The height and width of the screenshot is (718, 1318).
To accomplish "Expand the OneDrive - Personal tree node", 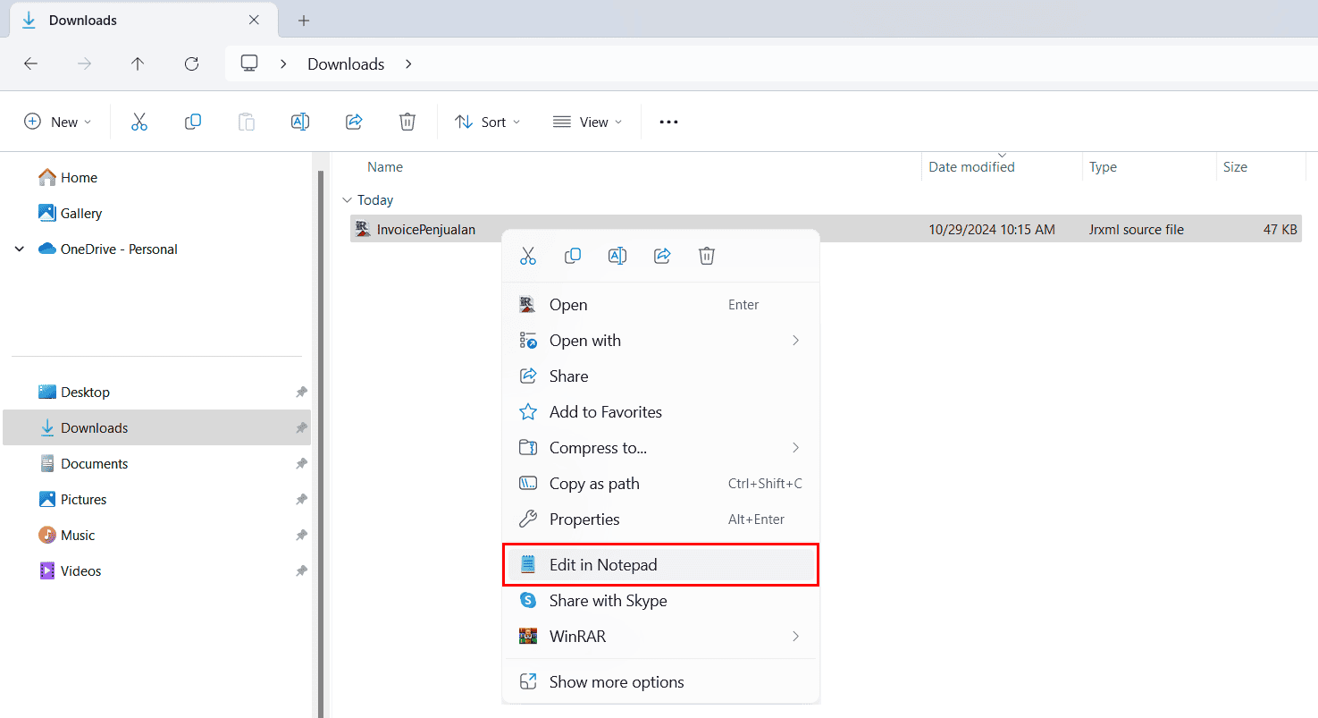I will 20,249.
